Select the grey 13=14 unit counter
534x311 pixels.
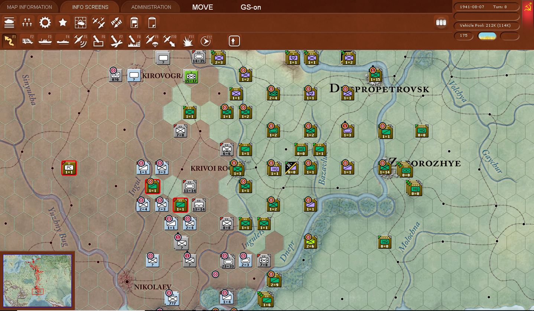pos(199,205)
